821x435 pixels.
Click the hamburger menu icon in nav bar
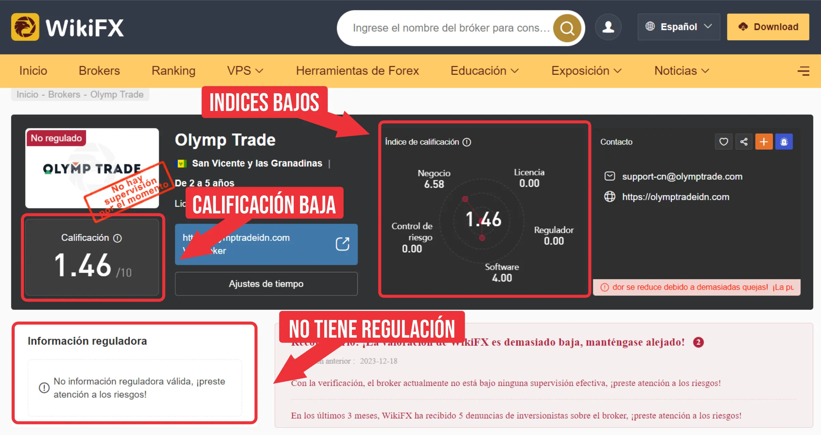point(804,71)
